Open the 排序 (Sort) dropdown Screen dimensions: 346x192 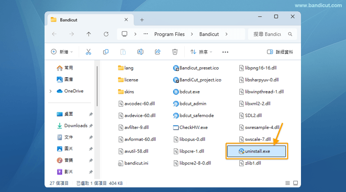[x=201, y=52]
